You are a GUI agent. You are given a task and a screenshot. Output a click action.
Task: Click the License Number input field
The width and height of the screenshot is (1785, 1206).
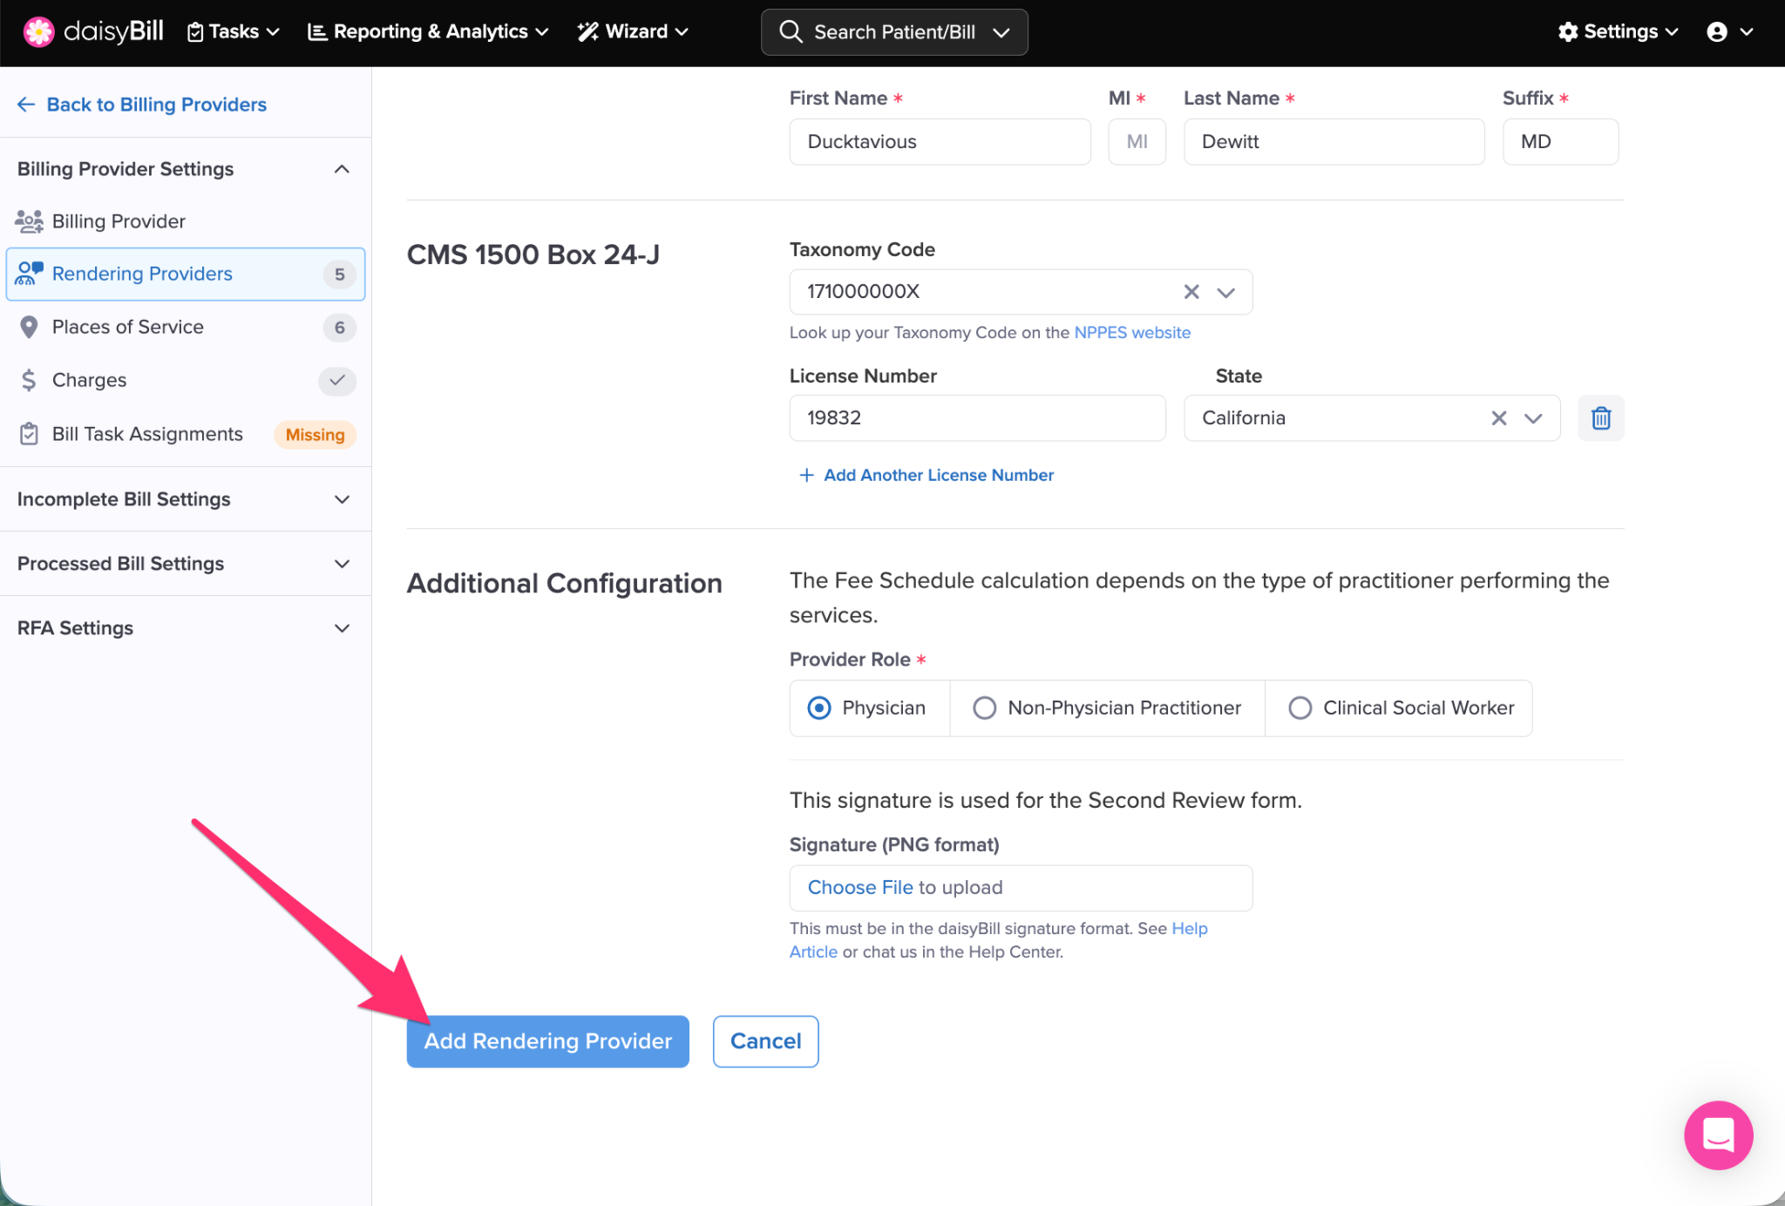pyautogui.click(x=976, y=418)
